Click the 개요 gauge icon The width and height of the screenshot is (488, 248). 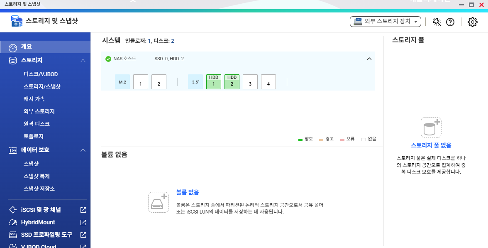pos(13,48)
